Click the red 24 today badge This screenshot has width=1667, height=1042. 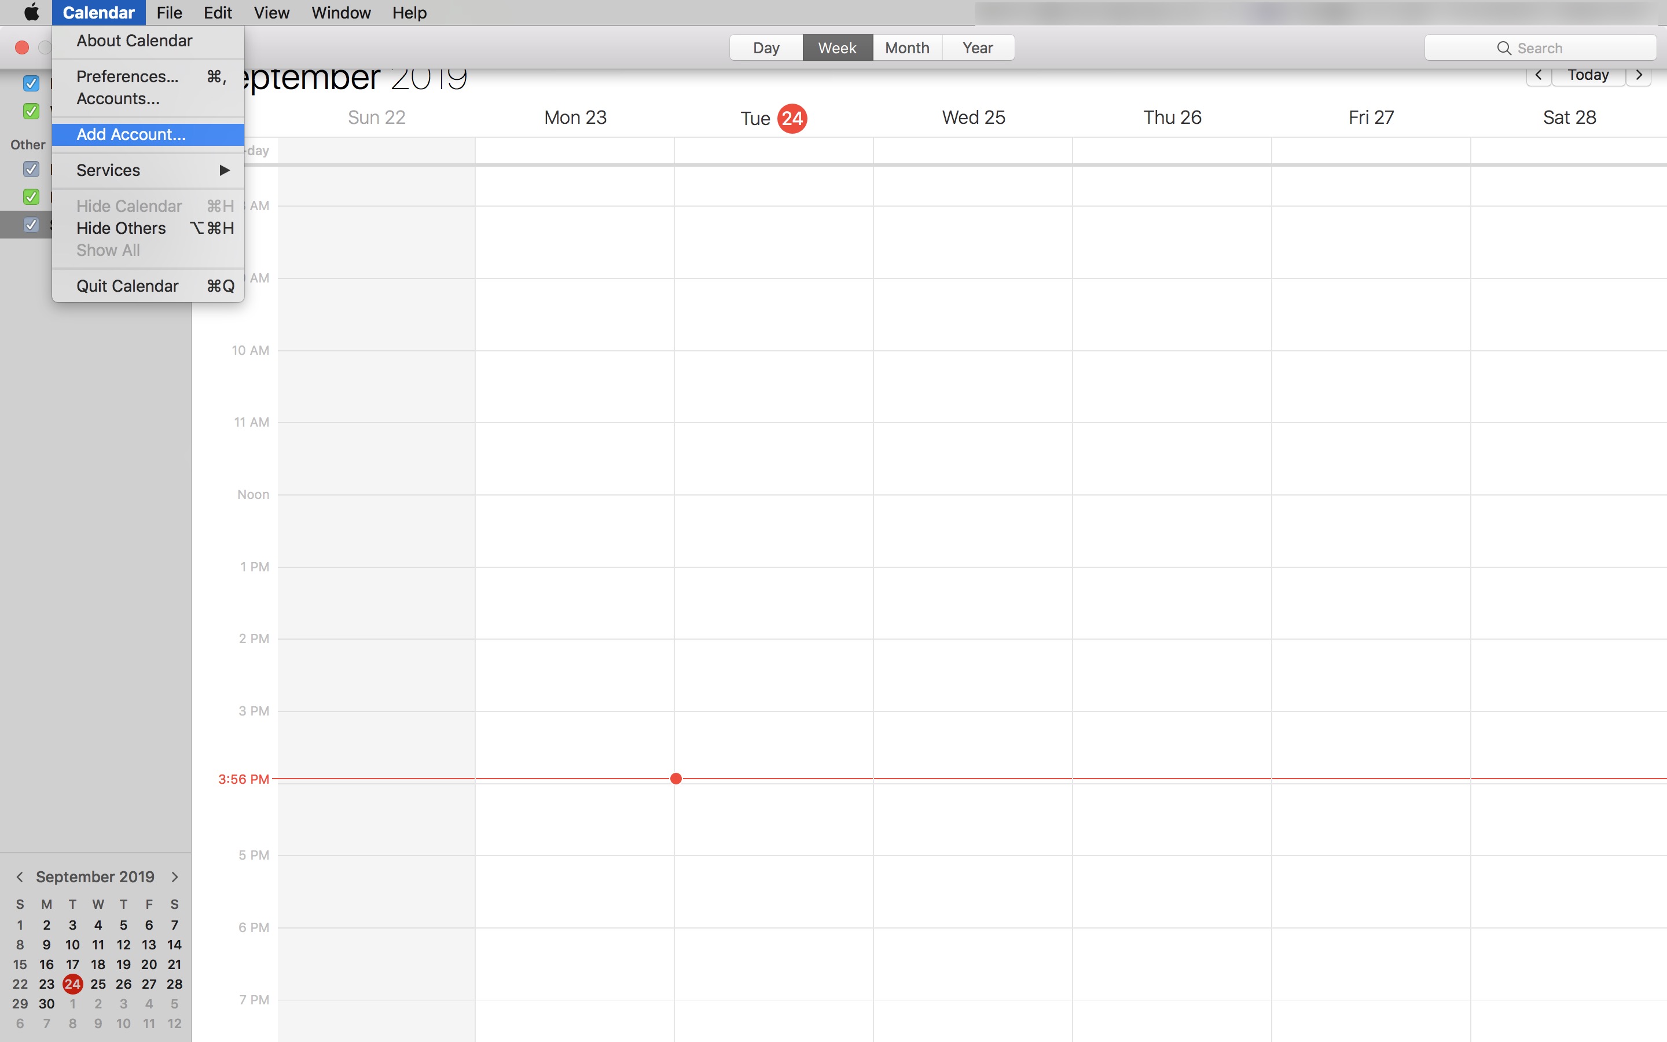pyautogui.click(x=791, y=119)
